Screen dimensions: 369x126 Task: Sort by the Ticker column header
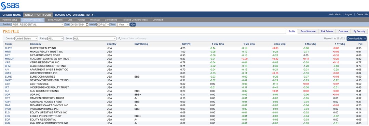point(9,44)
